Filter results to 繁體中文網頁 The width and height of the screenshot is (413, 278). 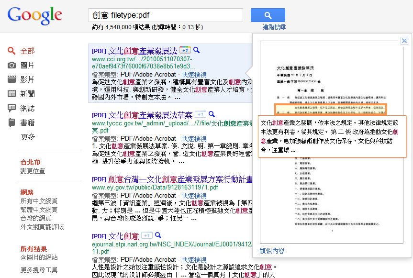[39, 210]
